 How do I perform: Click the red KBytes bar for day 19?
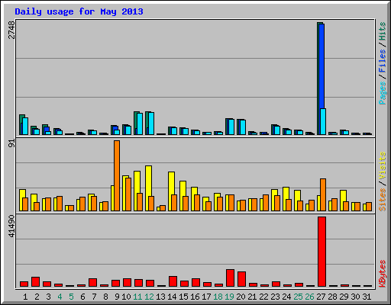click(230, 278)
